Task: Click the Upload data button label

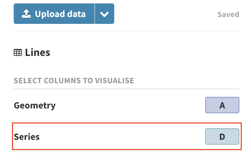Action: pyautogui.click(x=60, y=14)
